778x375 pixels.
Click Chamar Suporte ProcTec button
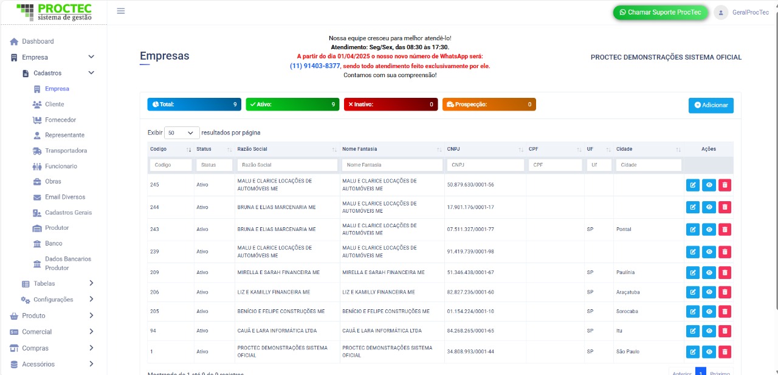click(660, 12)
